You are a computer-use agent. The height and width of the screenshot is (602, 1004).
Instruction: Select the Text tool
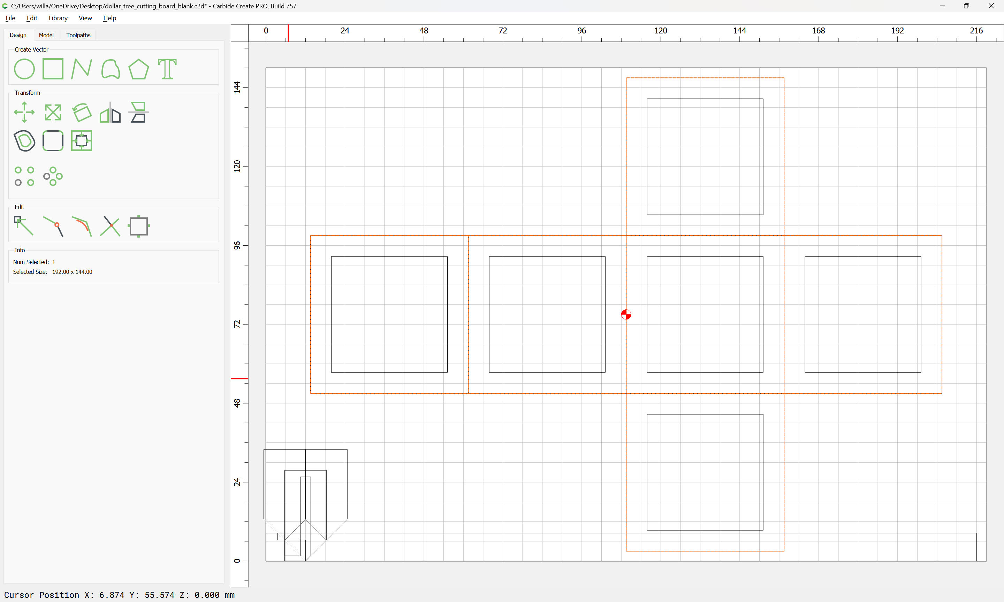point(167,69)
